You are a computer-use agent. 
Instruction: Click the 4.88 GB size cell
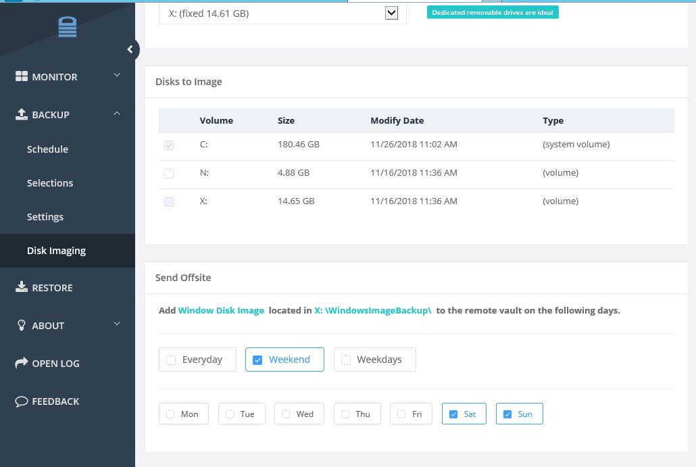coord(293,173)
